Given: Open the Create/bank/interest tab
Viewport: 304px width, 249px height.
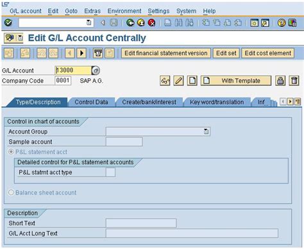Looking at the screenshot, I should click(x=149, y=102).
